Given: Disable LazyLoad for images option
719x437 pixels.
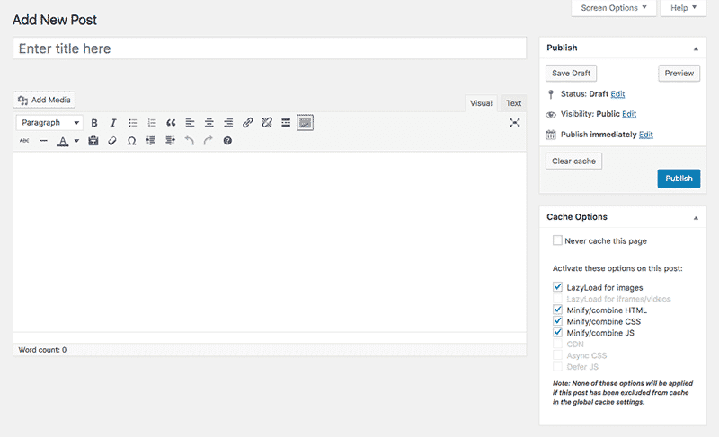Looking at the screenshot, I should click(x=558, y=287).
